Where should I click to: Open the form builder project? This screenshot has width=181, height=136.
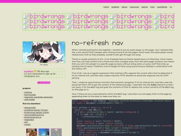[x=30, y=95]
